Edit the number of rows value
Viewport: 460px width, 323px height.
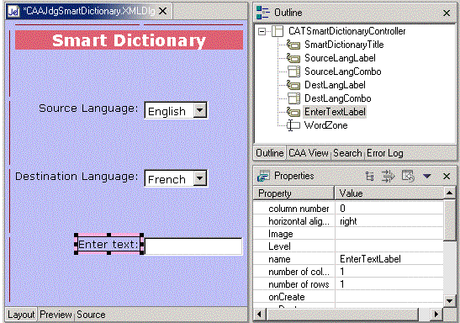coord(389,284)
